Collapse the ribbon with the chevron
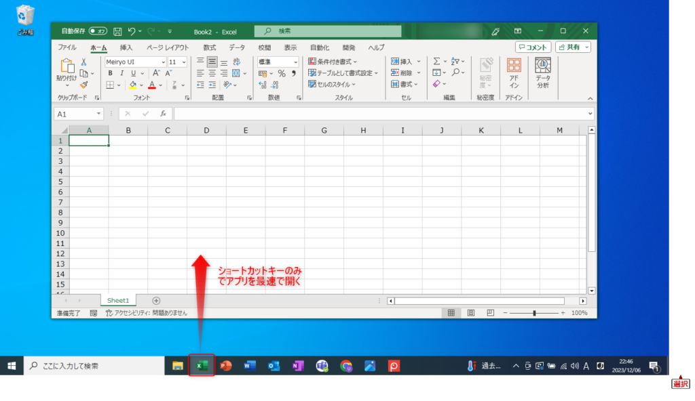The height and width of the screenshot is (401, 695). [590, 98]
